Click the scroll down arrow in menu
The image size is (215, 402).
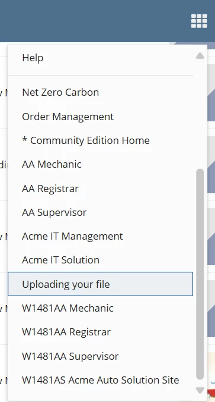[x=200, y=390]
